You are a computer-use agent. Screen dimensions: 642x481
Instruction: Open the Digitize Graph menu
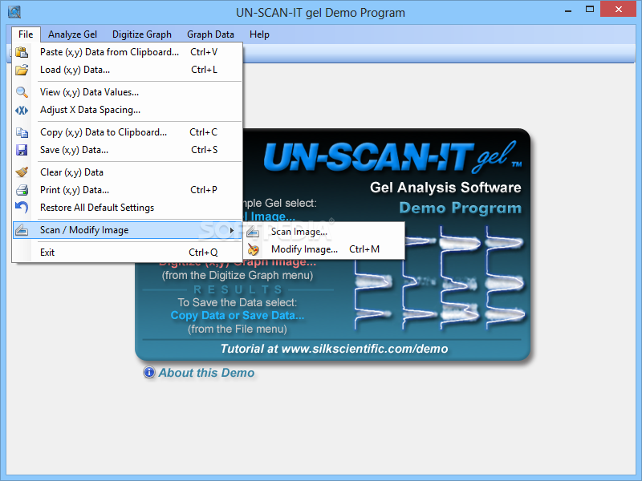point(142,34)
